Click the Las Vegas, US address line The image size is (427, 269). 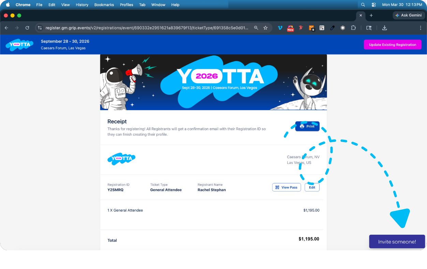[x=299, y=163]
